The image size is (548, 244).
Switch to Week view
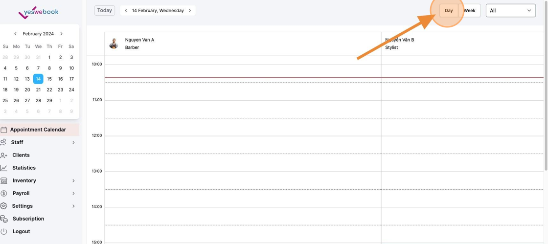click(x=469, y=10)
